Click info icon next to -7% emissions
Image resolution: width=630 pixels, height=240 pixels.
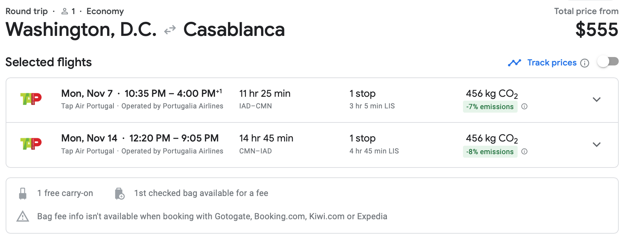(524, 106)
